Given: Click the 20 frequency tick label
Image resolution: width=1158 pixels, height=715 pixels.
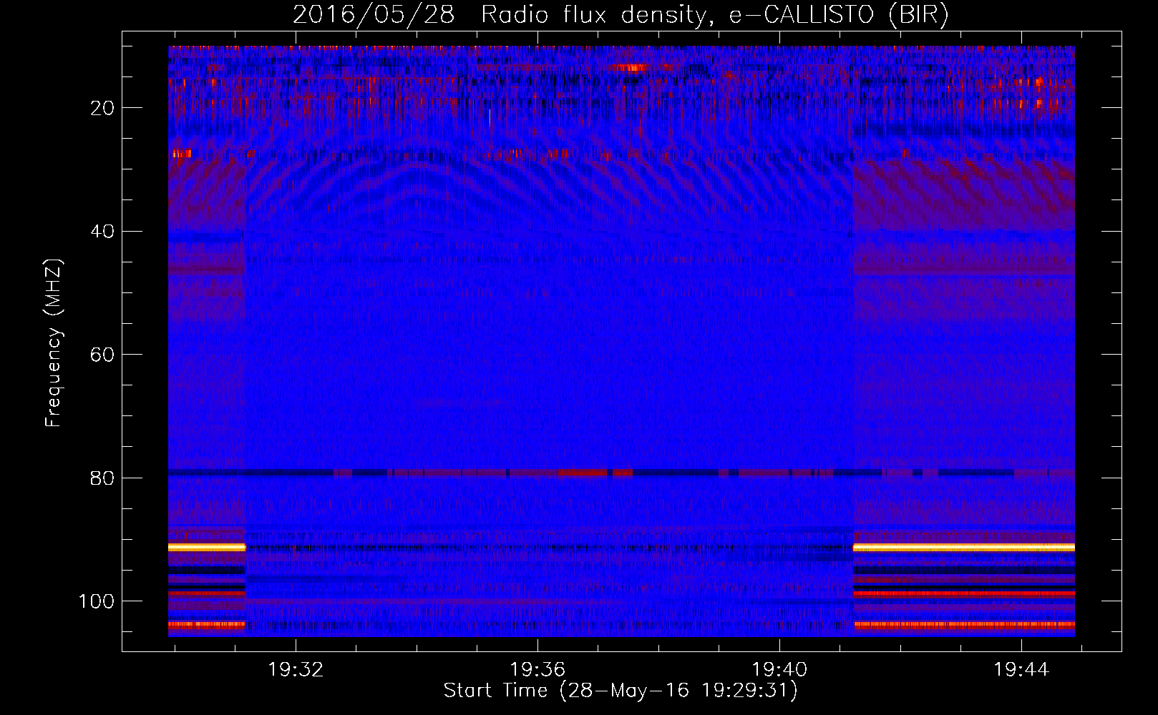Looking at the screenshot, I should 102,108.
